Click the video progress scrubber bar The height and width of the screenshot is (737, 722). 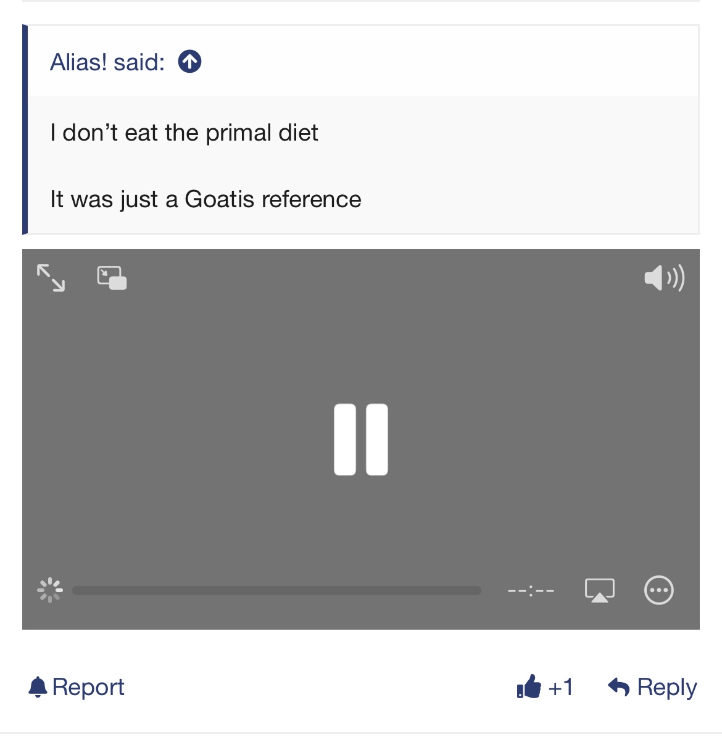point(276,591)
